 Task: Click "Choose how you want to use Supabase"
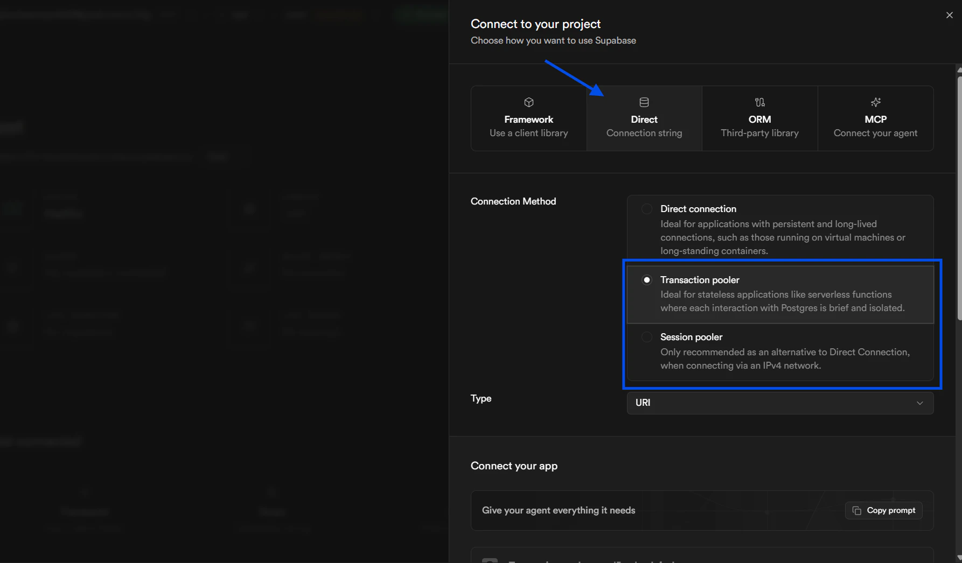553,40
